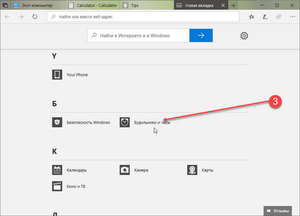Focus the web address bar

click(x=143, y=17)
